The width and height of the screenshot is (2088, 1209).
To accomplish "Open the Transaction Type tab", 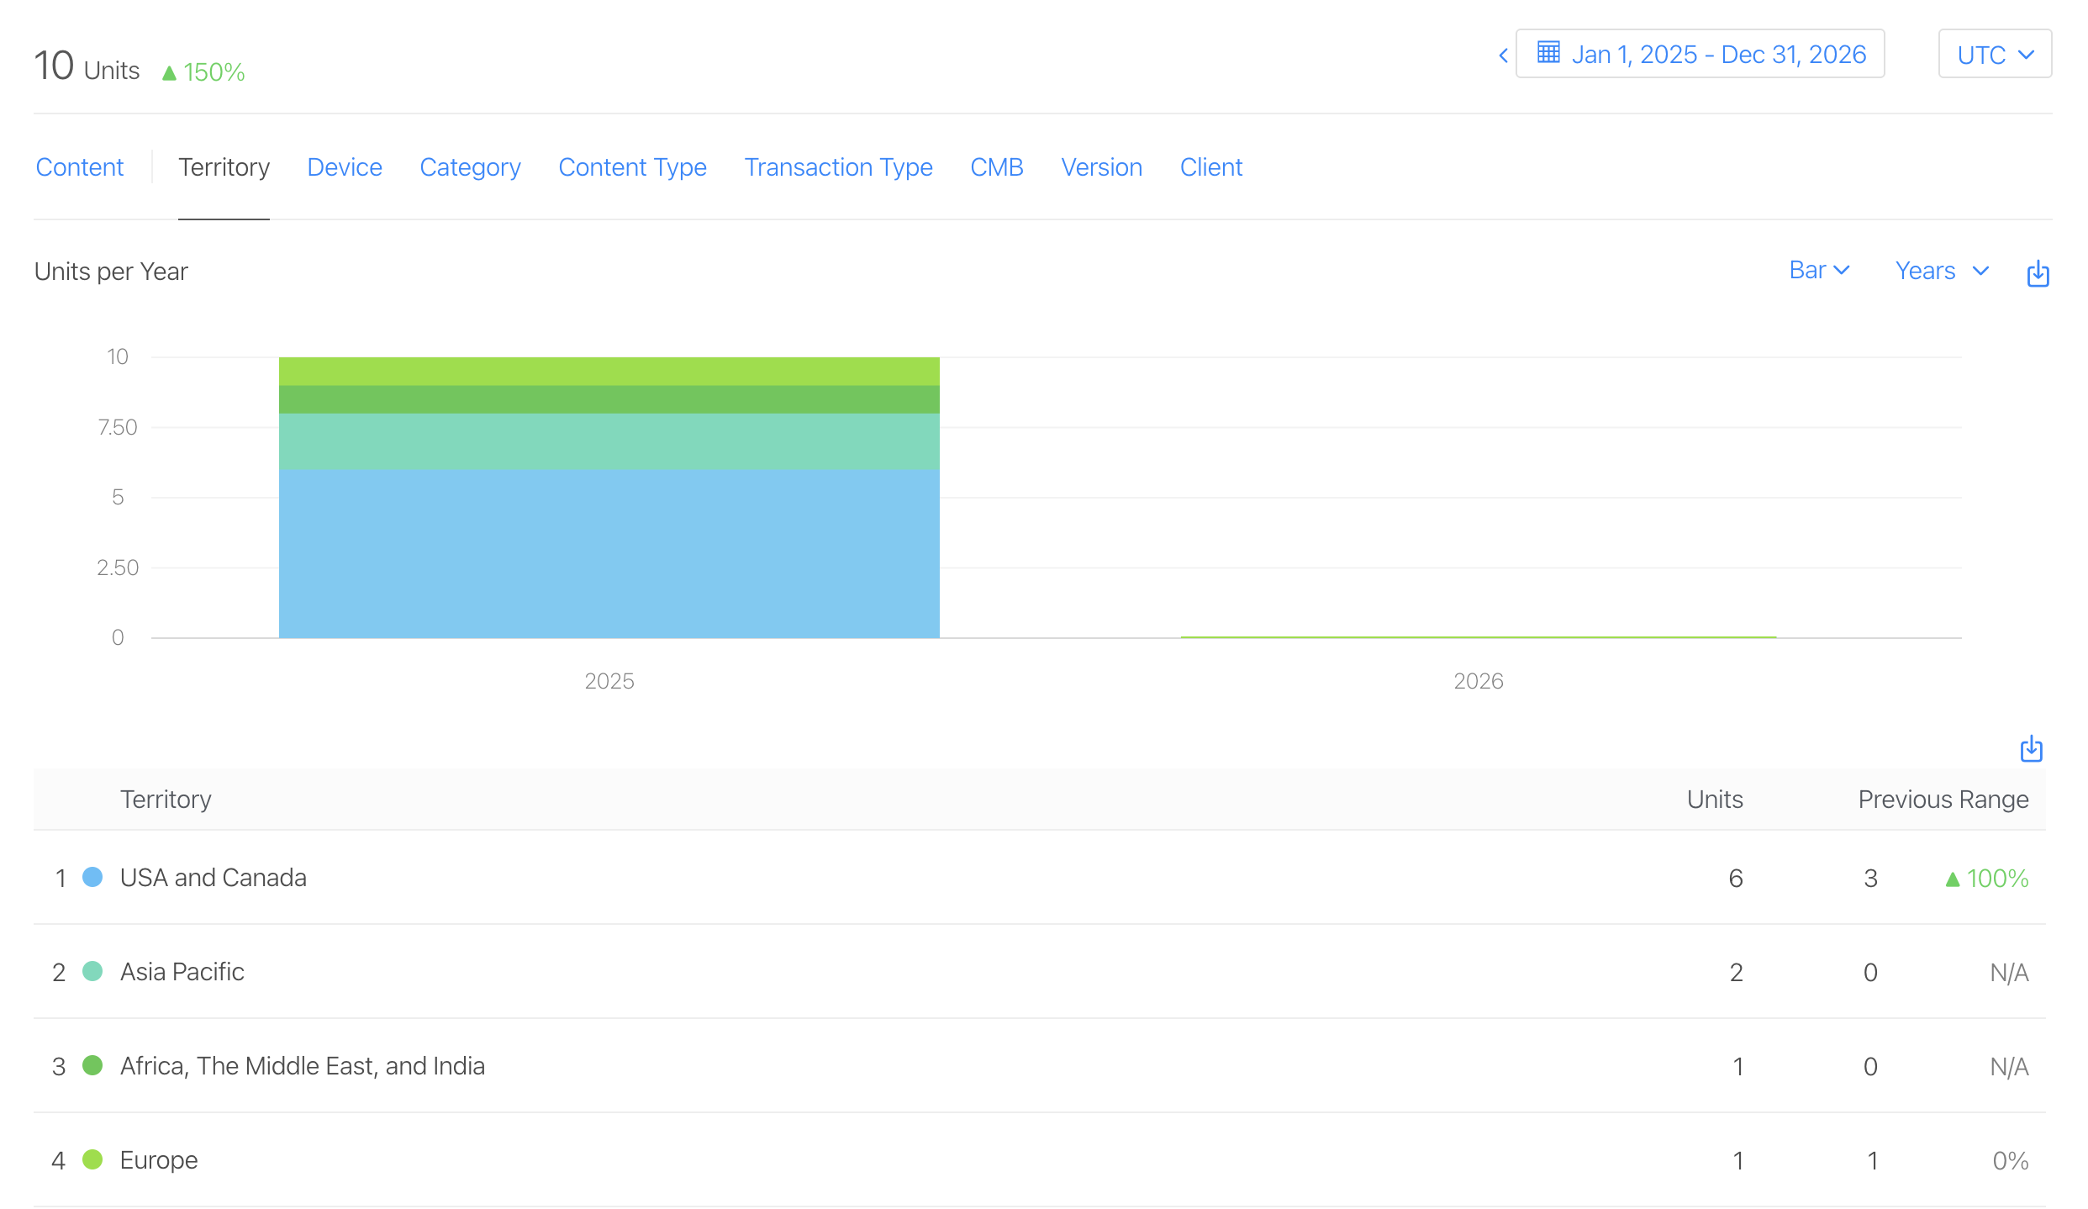I will [x=838, y=166].
